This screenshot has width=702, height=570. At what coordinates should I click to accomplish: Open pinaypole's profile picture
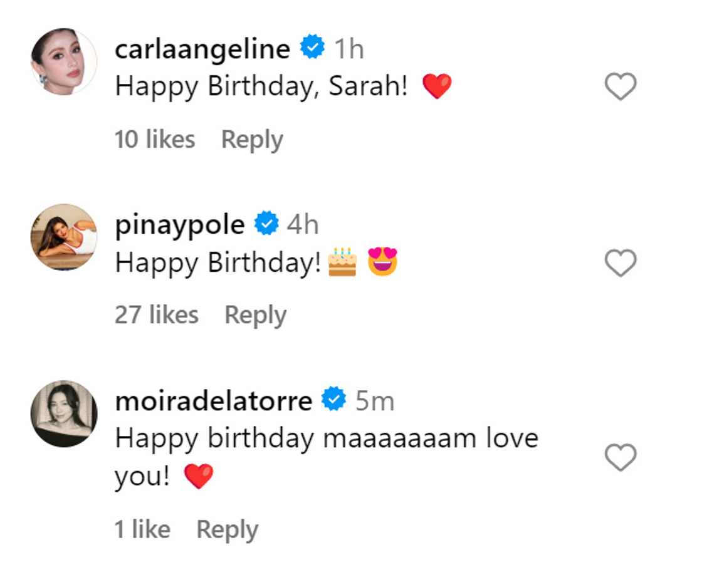(x=63, y=237)
